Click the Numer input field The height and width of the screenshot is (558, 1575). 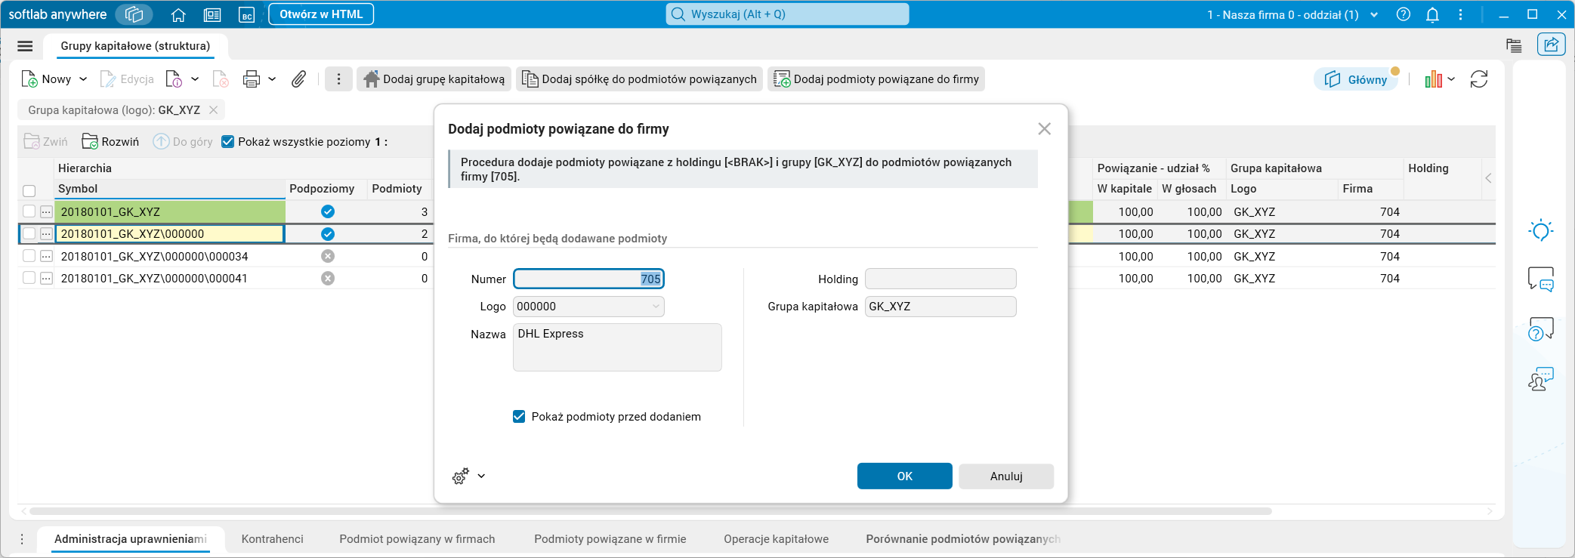tap(588, 279)
